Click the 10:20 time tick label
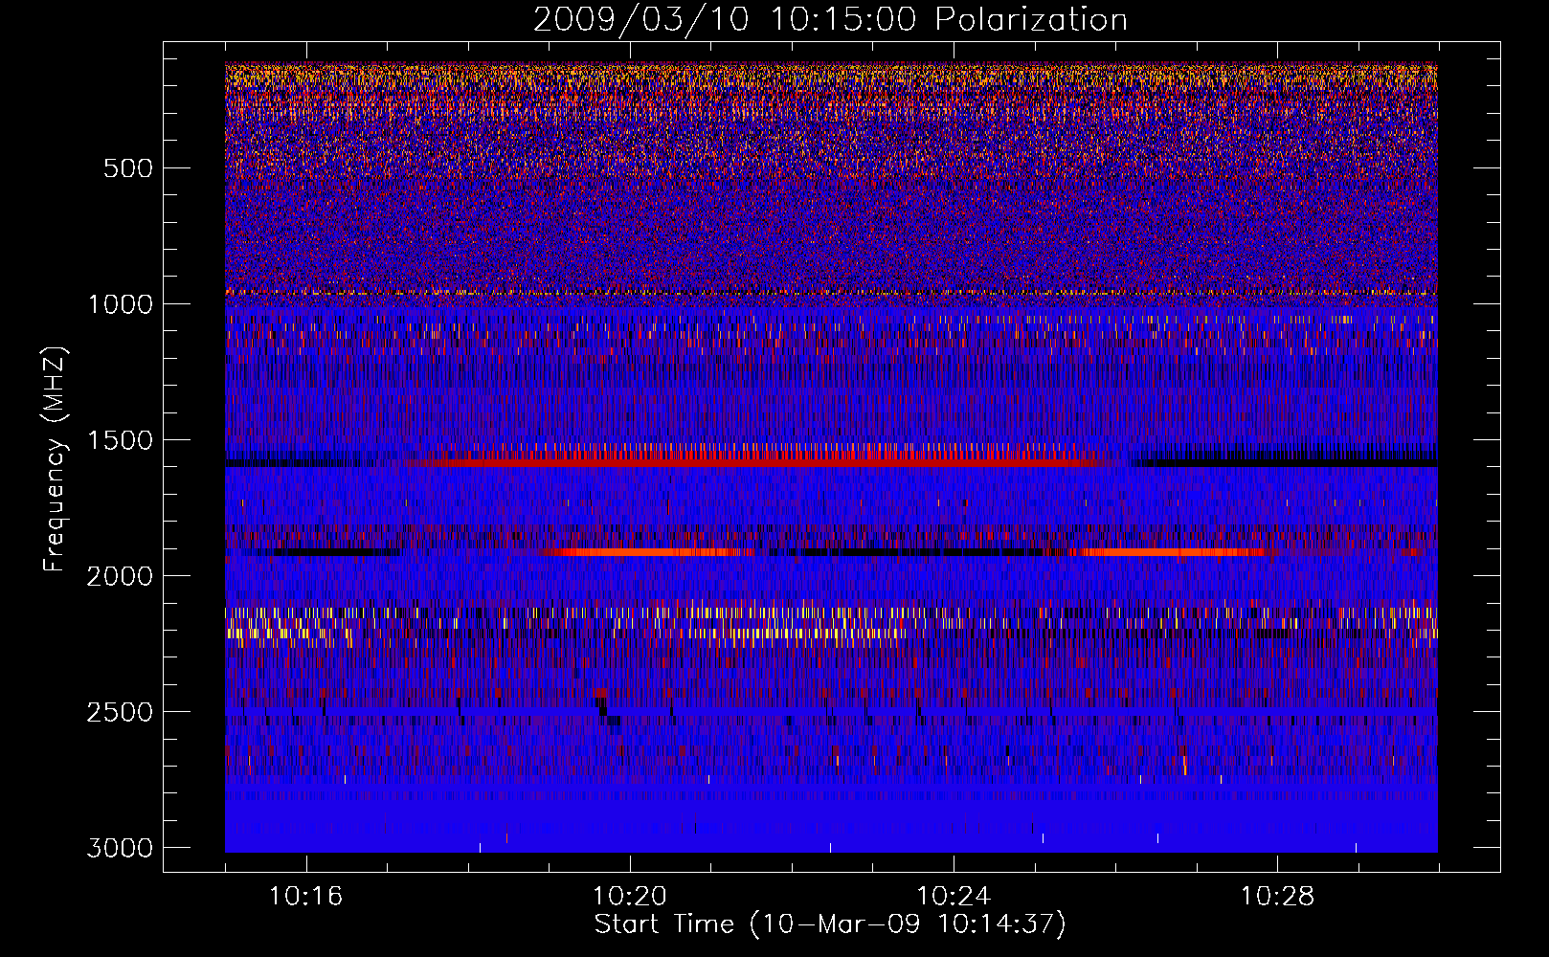 click(x=629, y=897)
